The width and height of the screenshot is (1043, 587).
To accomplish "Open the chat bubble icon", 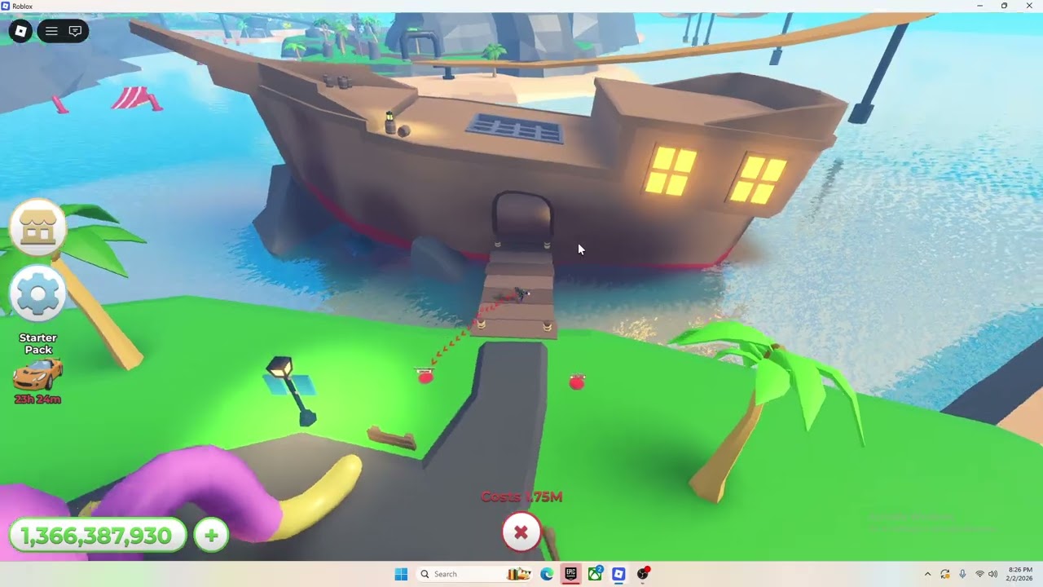I will point(75,31).
